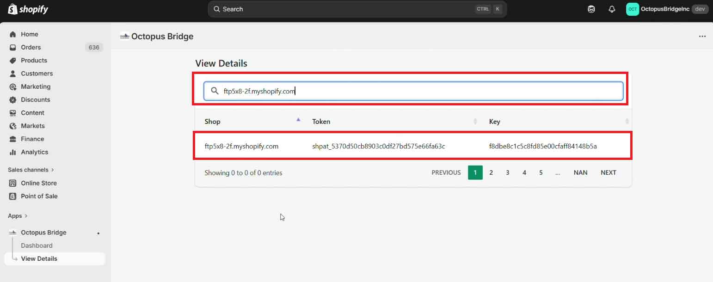The image size is (713, 282).
Task: Click the 636 orders count badge
Action: point(94,47)
